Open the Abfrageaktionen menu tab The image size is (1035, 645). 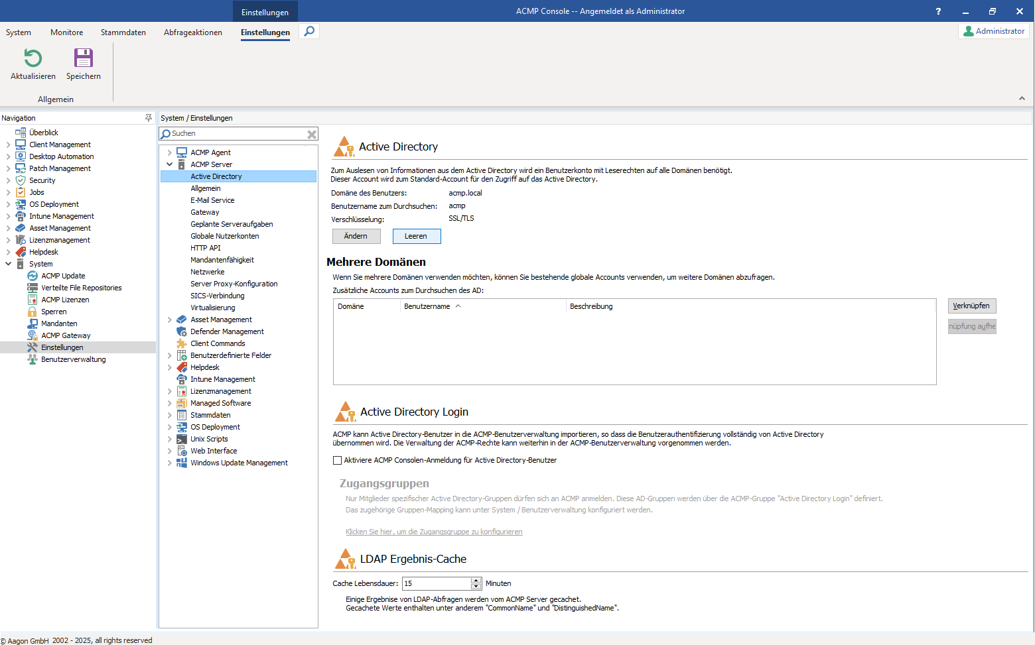192,32
